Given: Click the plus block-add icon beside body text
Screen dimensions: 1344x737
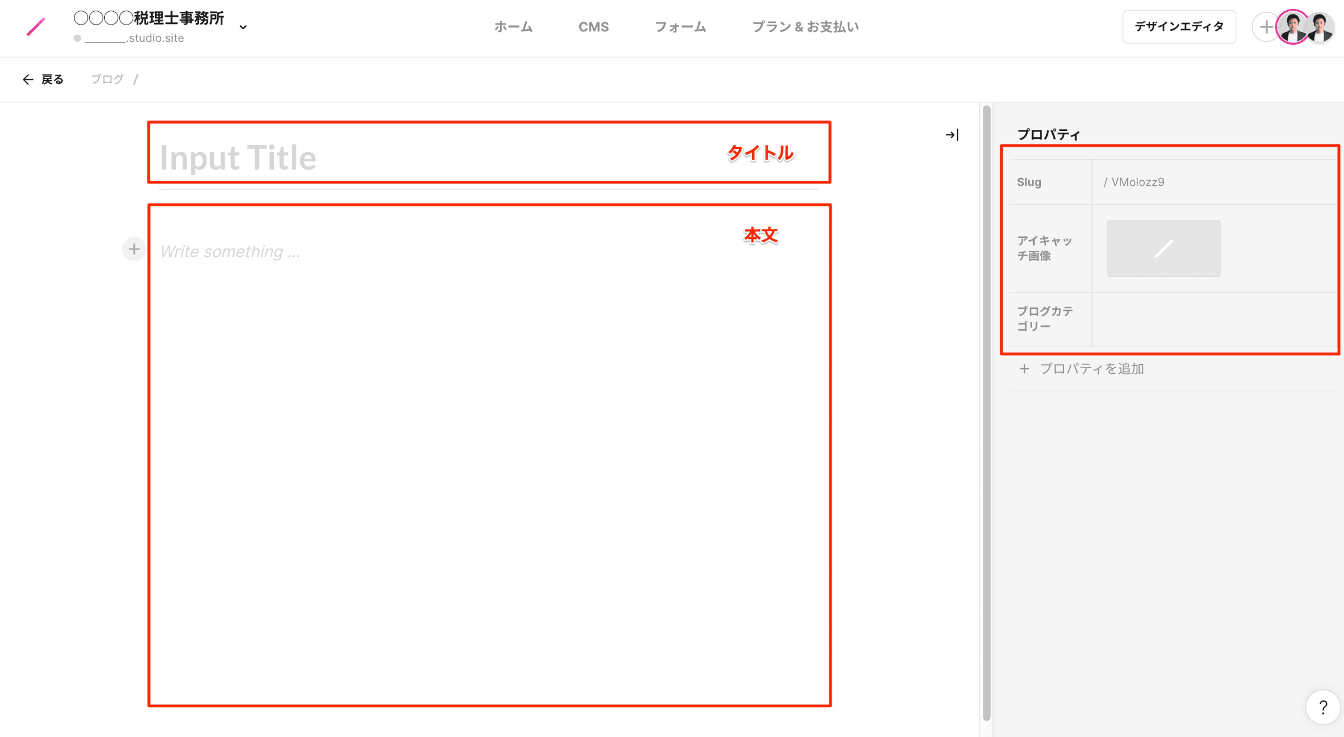Looking at the screenshot, I should click(x=134, y=249).
